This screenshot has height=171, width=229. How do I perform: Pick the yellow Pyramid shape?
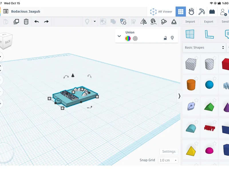coord(191,151)
